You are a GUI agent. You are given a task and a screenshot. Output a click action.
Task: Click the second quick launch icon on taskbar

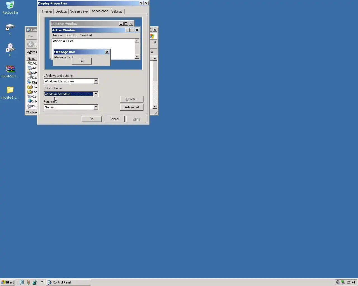tap(28, 282)
